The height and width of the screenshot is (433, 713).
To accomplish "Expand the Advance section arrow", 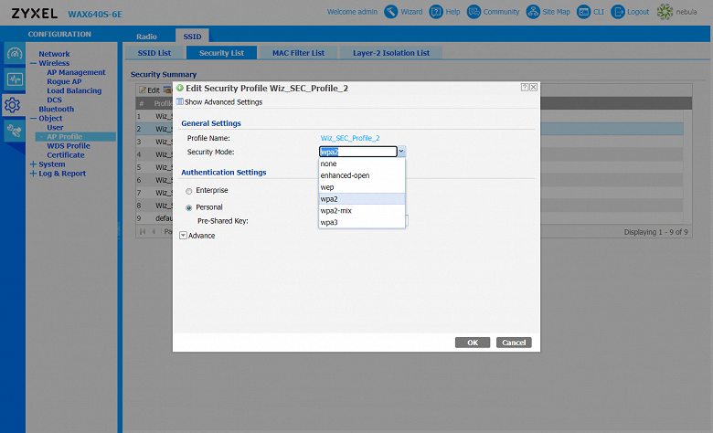I will pyautogui.click(x=183, y=236).
